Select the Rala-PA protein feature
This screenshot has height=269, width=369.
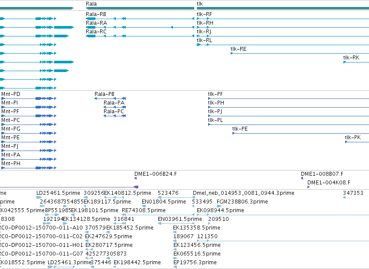(x=114, y=103)
